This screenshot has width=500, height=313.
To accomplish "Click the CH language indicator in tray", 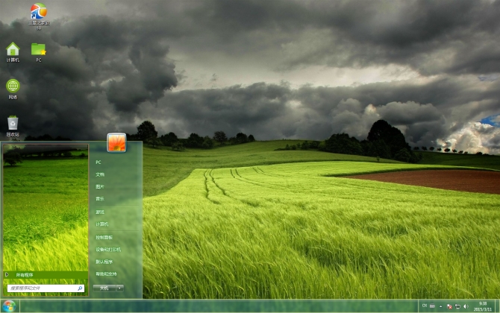I will click(425, 306).
